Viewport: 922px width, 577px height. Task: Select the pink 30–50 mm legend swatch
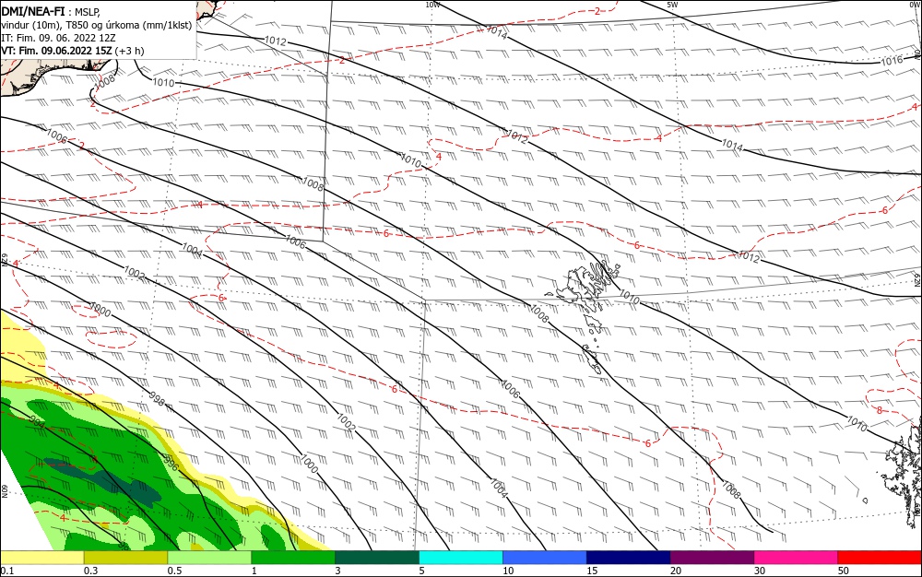click(x=797, y=558)
